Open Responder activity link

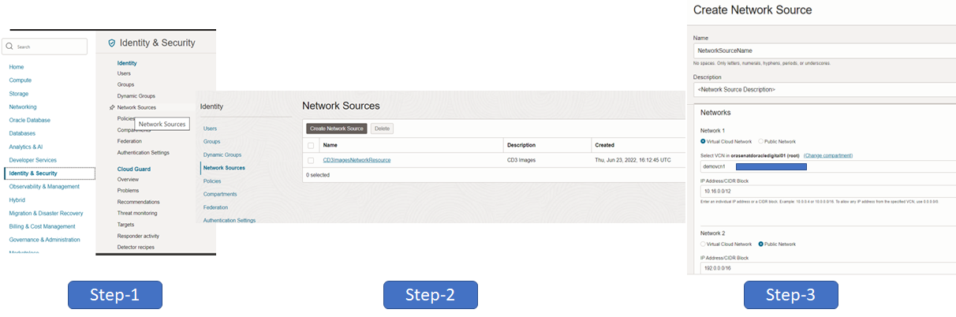pyautogui.click(x=138, y=236)
